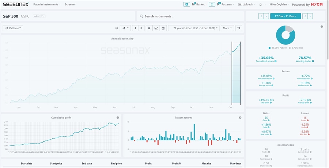This screenshot has width=329, height=168.
Task: Click the calendar check icon in the toolbar
Action: 163,28
